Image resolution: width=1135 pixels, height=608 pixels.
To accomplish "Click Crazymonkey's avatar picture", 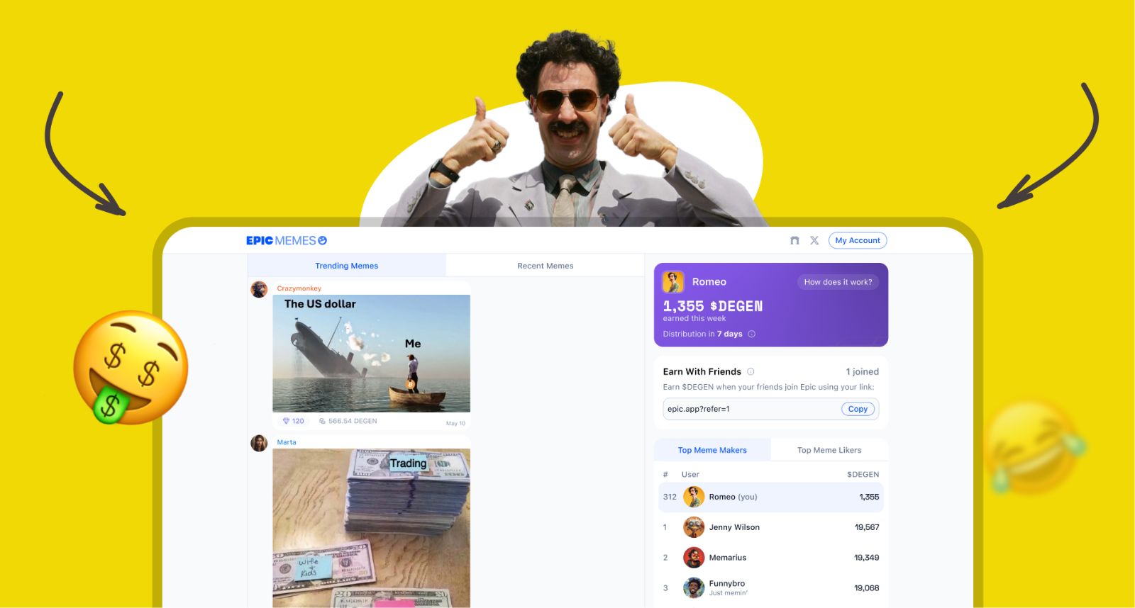I will (260, 290).
